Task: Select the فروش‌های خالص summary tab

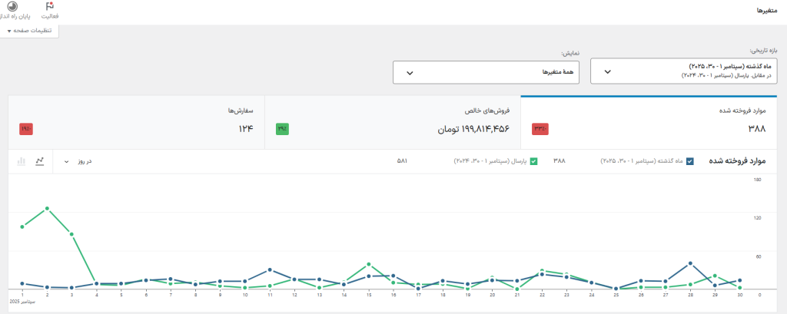Action: click(x=393, y=123)
